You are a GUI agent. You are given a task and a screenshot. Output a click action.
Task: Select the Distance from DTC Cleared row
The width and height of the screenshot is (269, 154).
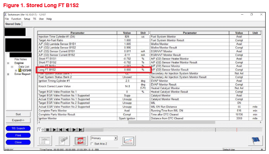(205, 118)
